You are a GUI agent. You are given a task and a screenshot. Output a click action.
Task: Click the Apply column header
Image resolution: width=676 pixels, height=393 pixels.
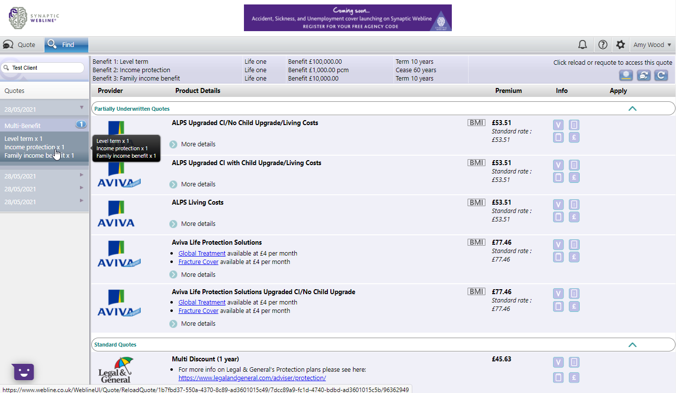click(618, 91)
